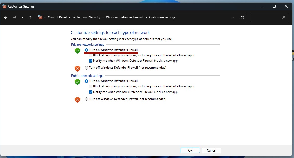The image size is (294, 158).
Task: Click the firewall icon in the address bar
Action: pos(41,17)
